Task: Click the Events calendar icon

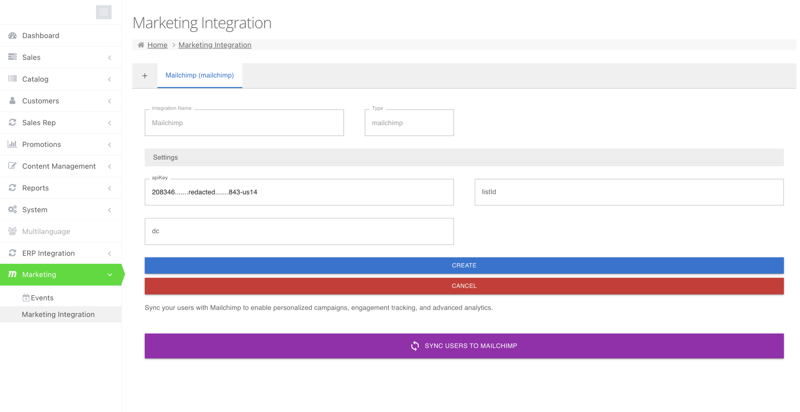Action: click(26, 298)
